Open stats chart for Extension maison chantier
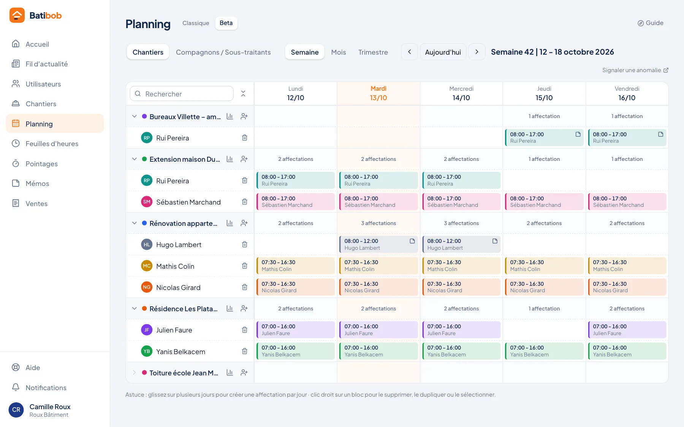Viewport: 684px width, 427px height. (230, 159)
